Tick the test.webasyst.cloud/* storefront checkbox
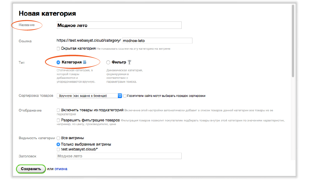Screen dimensions: 310x183 pyautogui.click(x=58, y=150)
